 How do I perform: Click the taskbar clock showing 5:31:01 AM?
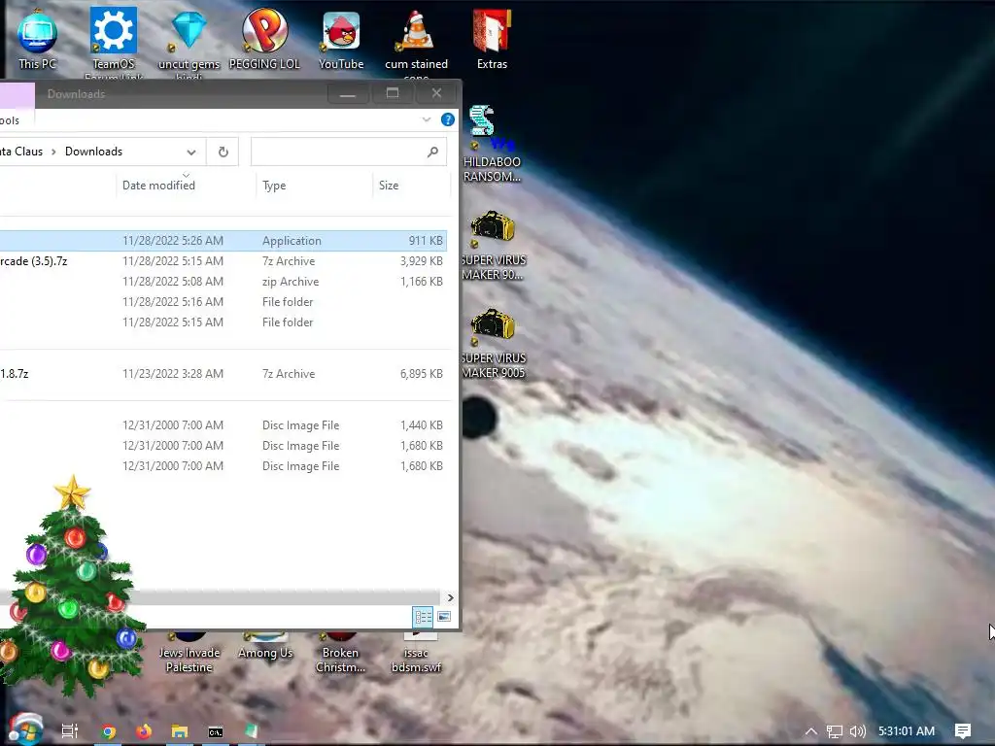tap(907, 731)
